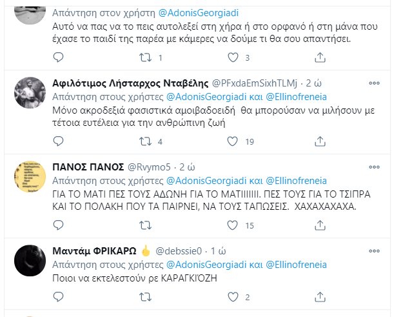Image resolution: width=394 pixels, height=317 pixels.
Task: Open more options for Αφιλότιμος Λήσταρχος tweet
Action: [374, 84]
